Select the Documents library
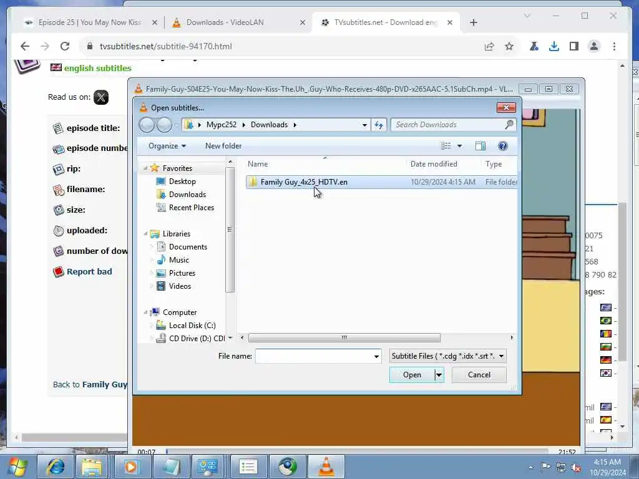The height and width of the screenshot is (479, 639). tap(188, 247)
